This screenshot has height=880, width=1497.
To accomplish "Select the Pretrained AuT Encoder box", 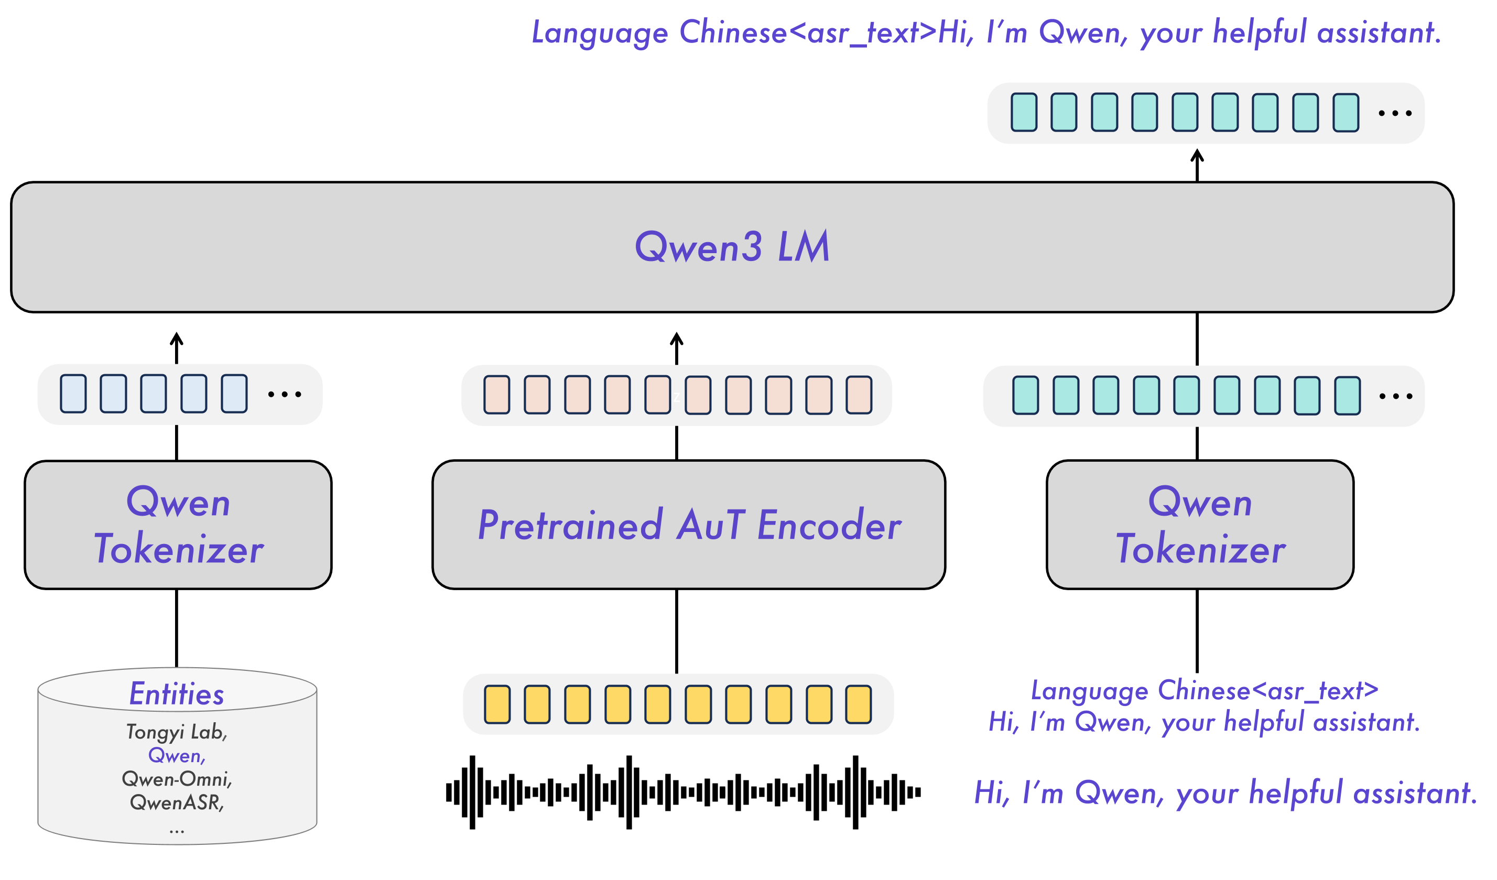I will point(689,525).
